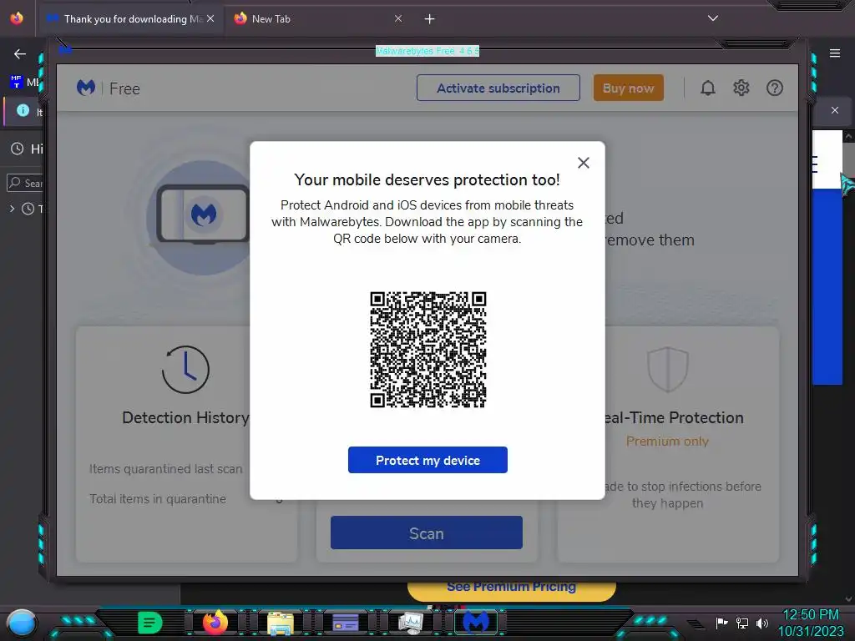Click the Start orb on taskbar
The height and width of the screenshot is (641, 855).
21,623
